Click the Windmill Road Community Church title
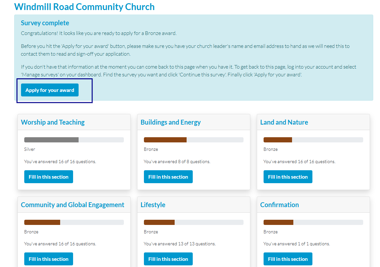The image size is (380, 267). coord(84,7)
